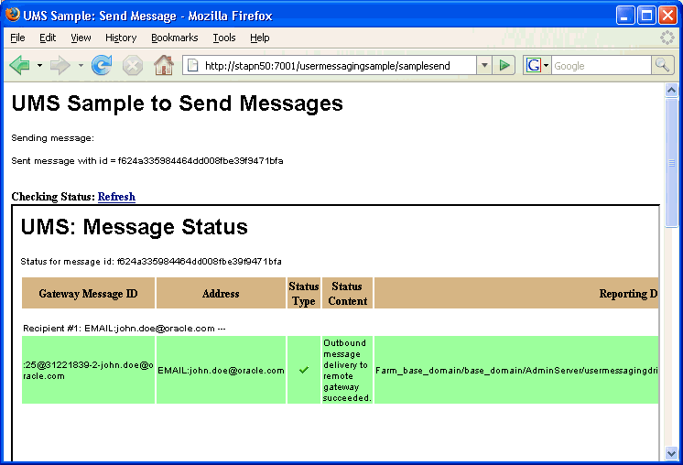This screenshot has height=465, width=683.
Task: Click the Outbound message delivery status cell
Action: point(347,370)
